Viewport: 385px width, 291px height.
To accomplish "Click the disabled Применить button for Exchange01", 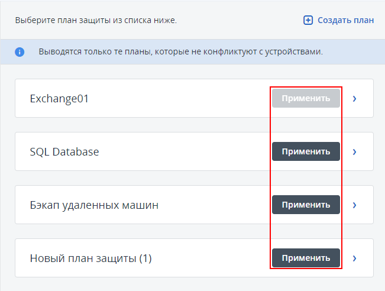I will 306,98.
